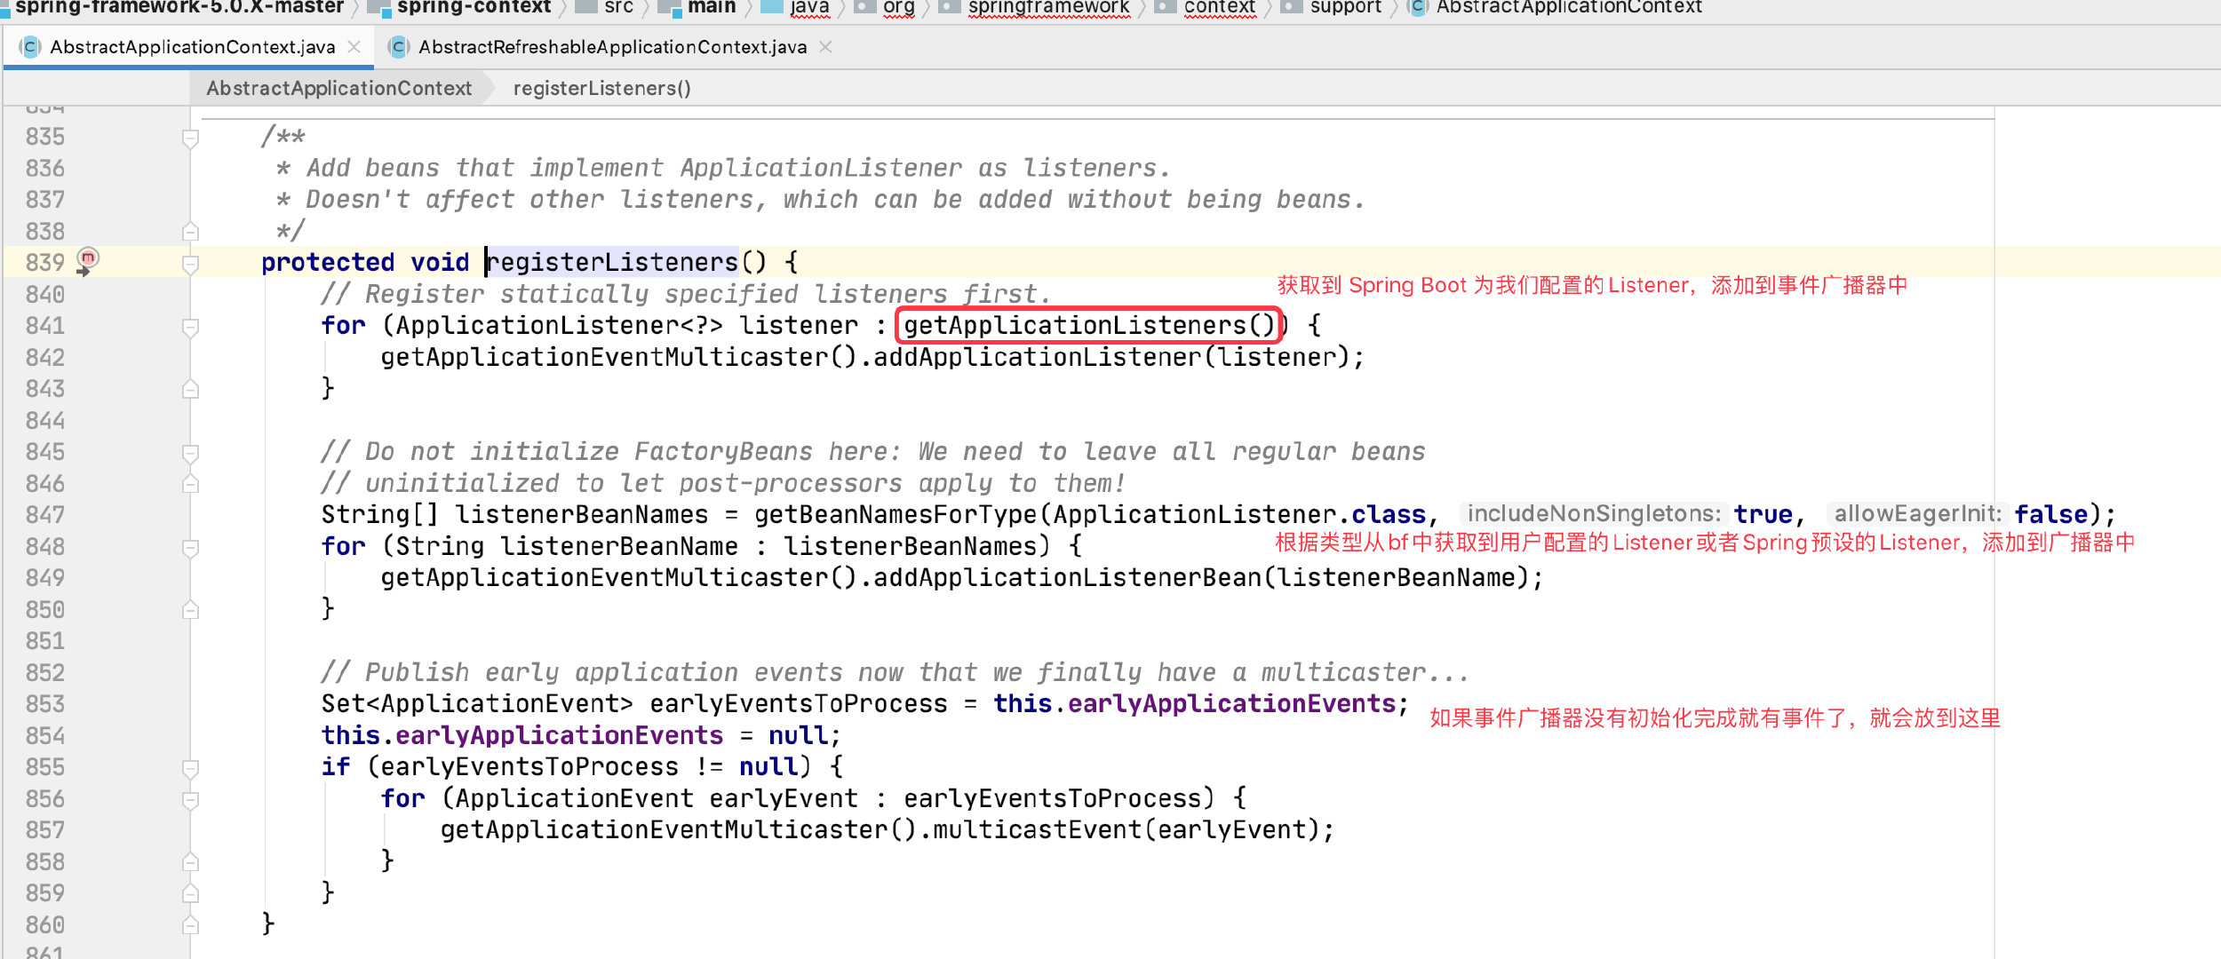
Task: Collapse registerListeners method at line 839
Action: click(190, 264)
